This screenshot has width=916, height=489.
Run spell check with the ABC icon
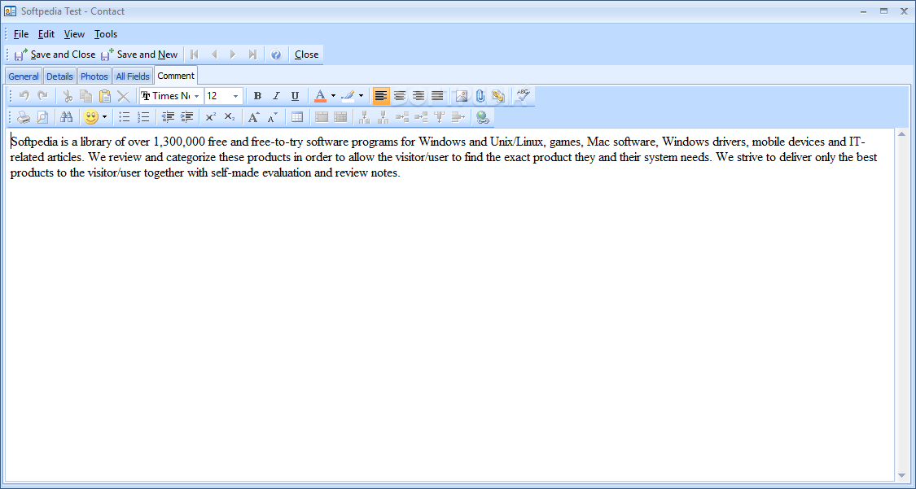pos(523,96)
